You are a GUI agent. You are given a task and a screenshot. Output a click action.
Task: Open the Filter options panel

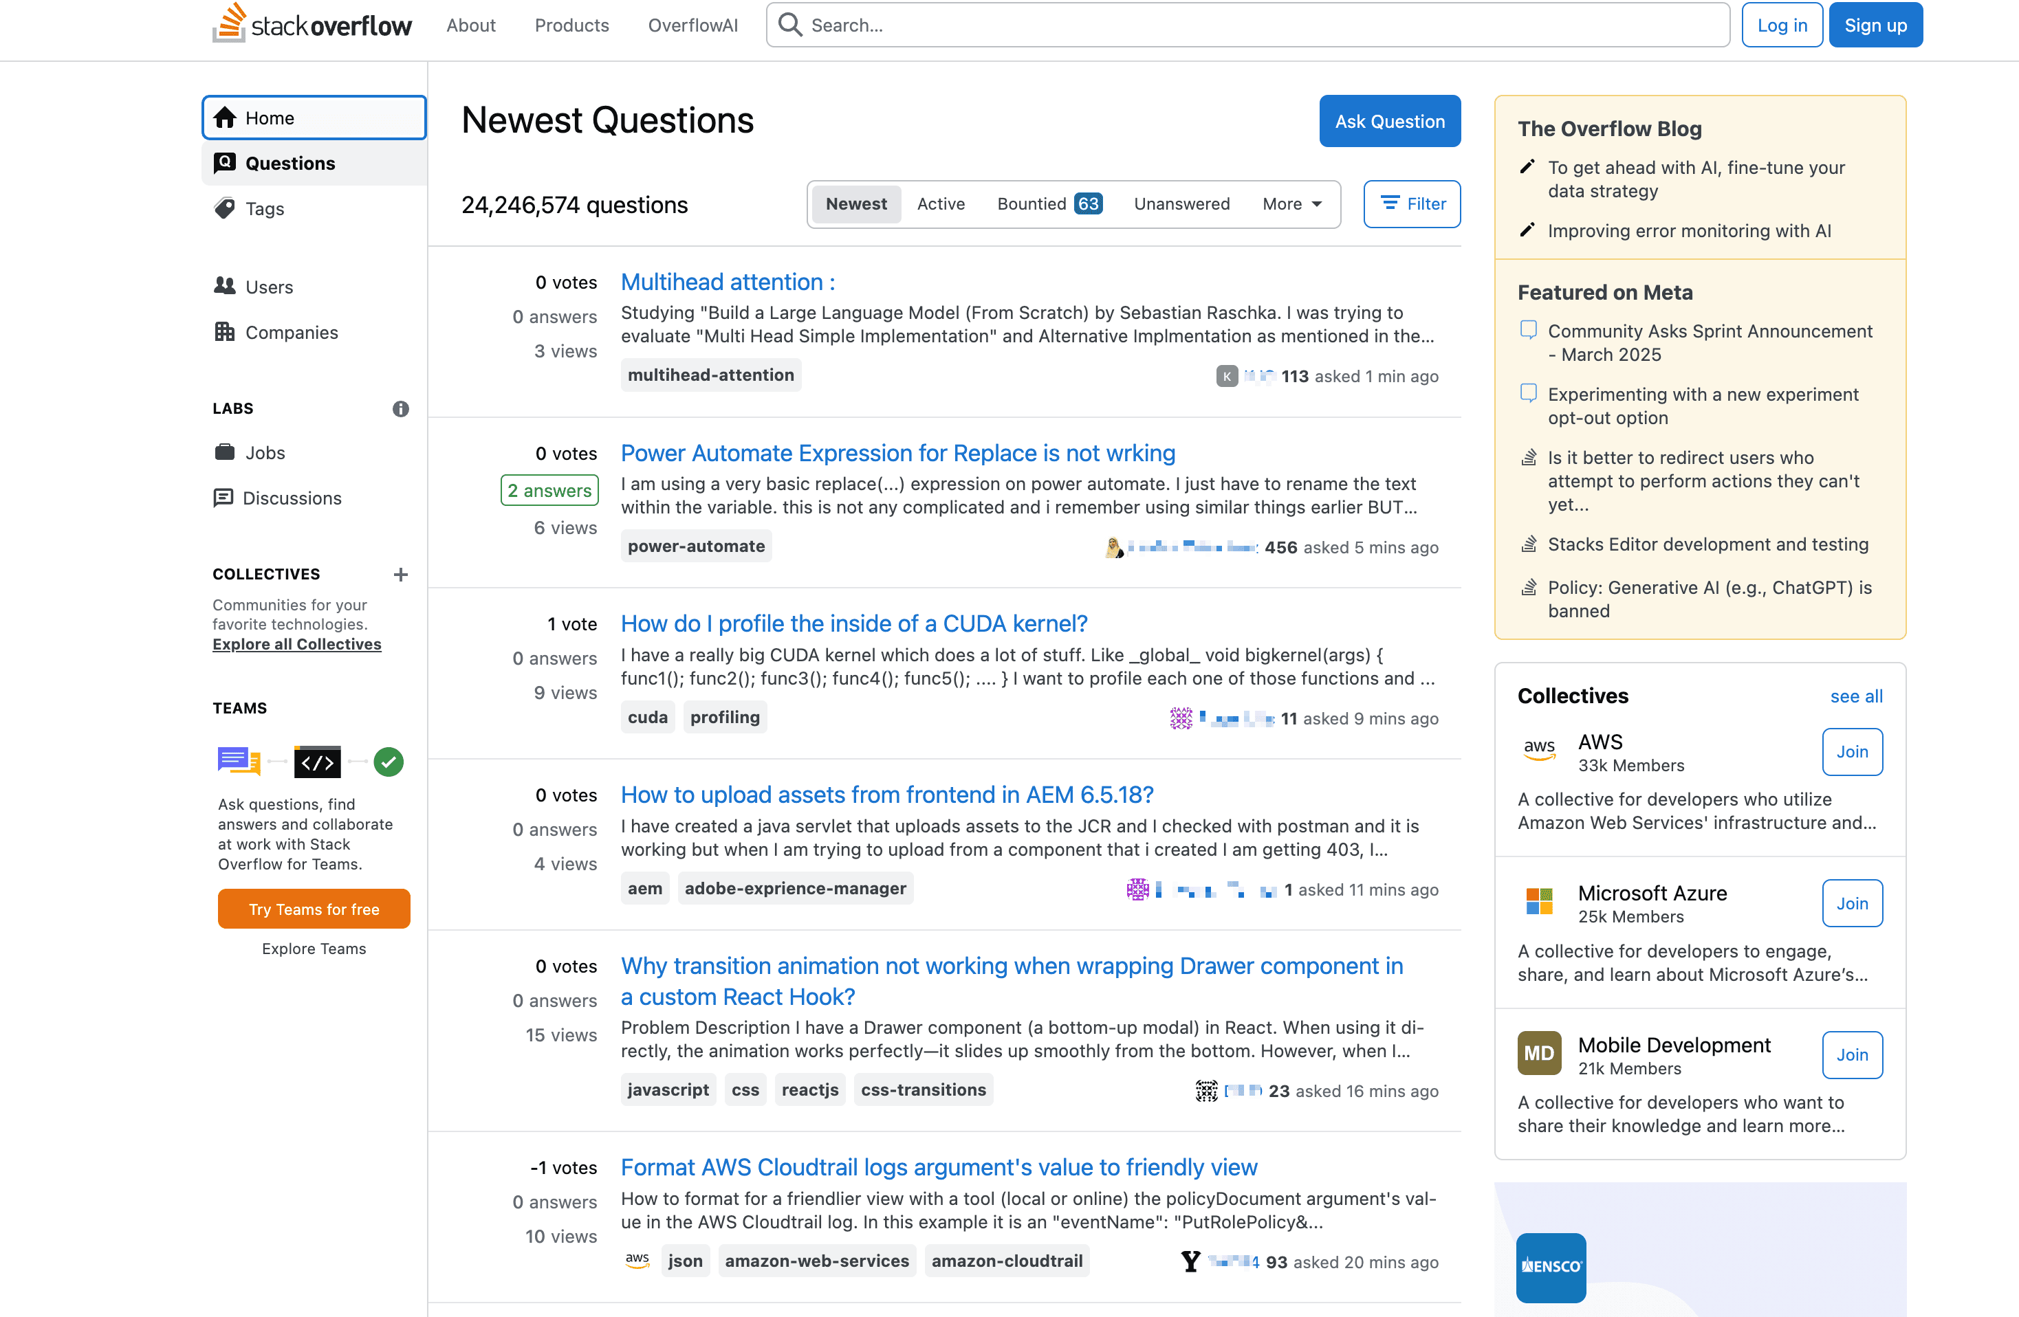coord(1412,203)
